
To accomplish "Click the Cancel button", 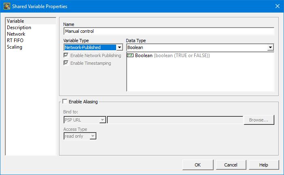I will point(231,164).
